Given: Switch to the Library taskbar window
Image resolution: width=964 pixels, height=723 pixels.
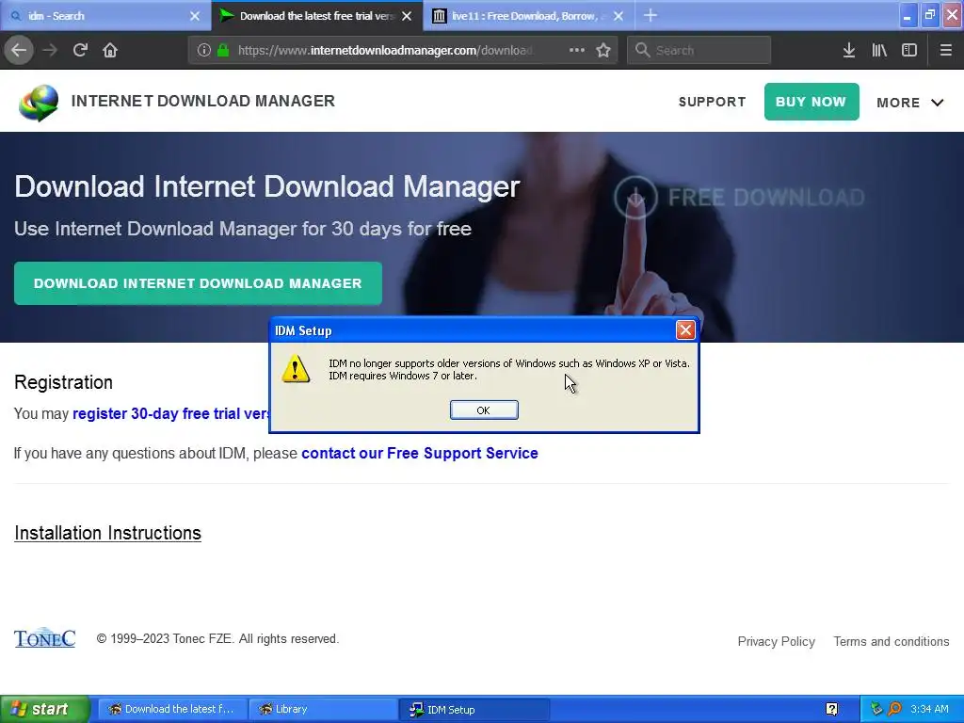Looking at the screenshot, I should click(323, 709).
